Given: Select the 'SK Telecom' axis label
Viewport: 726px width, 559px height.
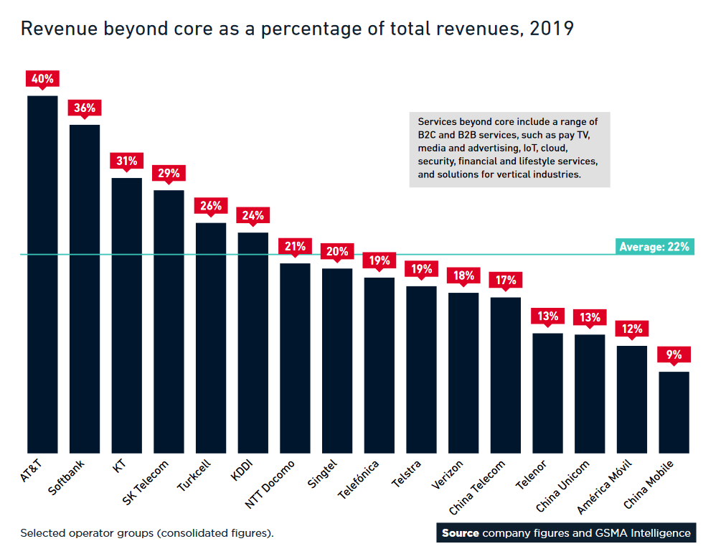Looking at the screenshot, I should pos(146,483).
